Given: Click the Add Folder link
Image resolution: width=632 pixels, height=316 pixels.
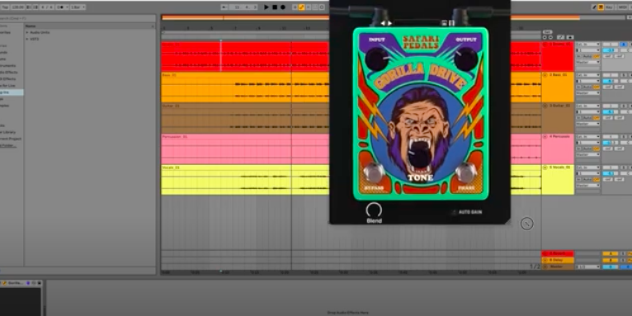Looking at the screenshot, I should (8, 145).
